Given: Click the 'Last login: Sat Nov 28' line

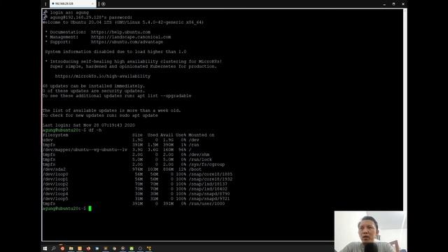Looking at the screenshot, I should click(x=89, y=125).
